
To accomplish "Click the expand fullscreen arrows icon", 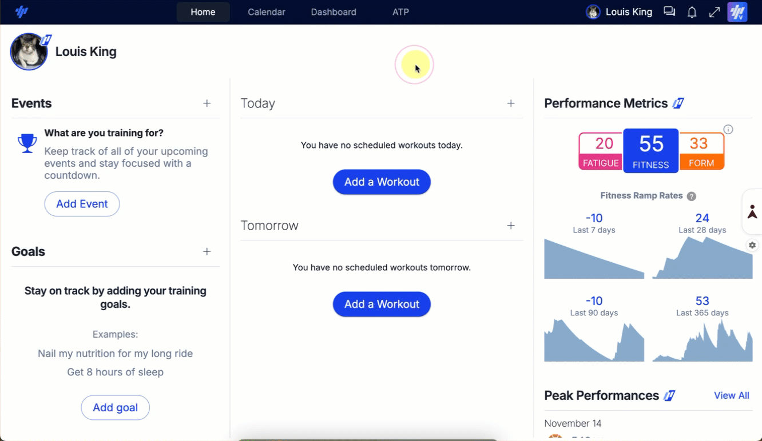I will [x=715, y=12].
